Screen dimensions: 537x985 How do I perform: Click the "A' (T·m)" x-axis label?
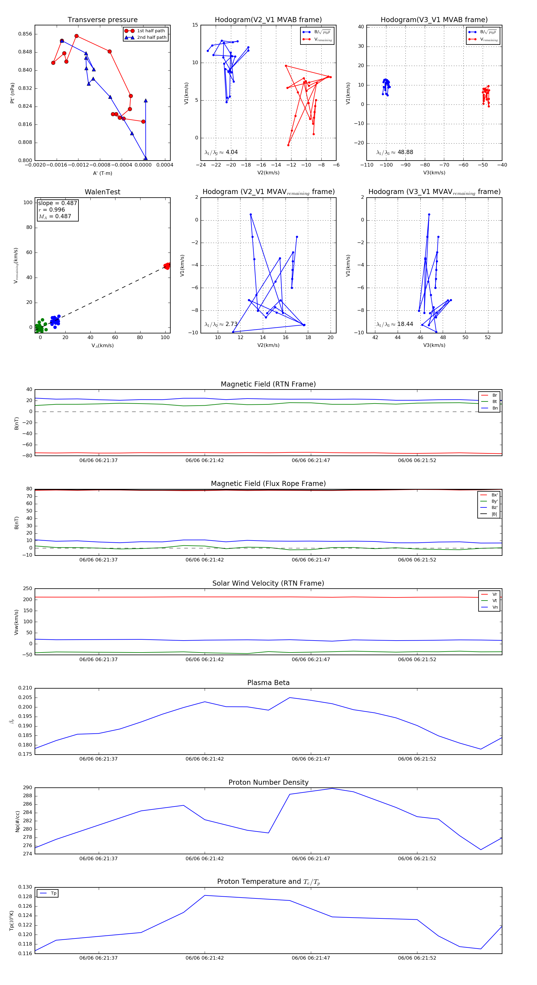click(x=102, y=173)
